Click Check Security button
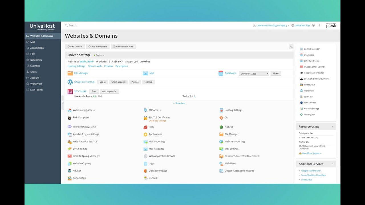Image resolution: width=365 pixels, height=205 pixels. pyautogui.click(x=118, y=82)
